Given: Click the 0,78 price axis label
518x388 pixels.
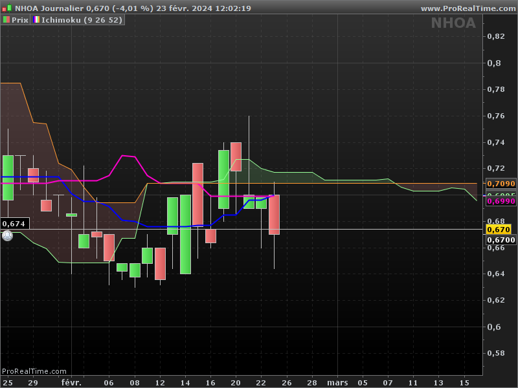Looking at the screenshot, I should coord(496,89).
